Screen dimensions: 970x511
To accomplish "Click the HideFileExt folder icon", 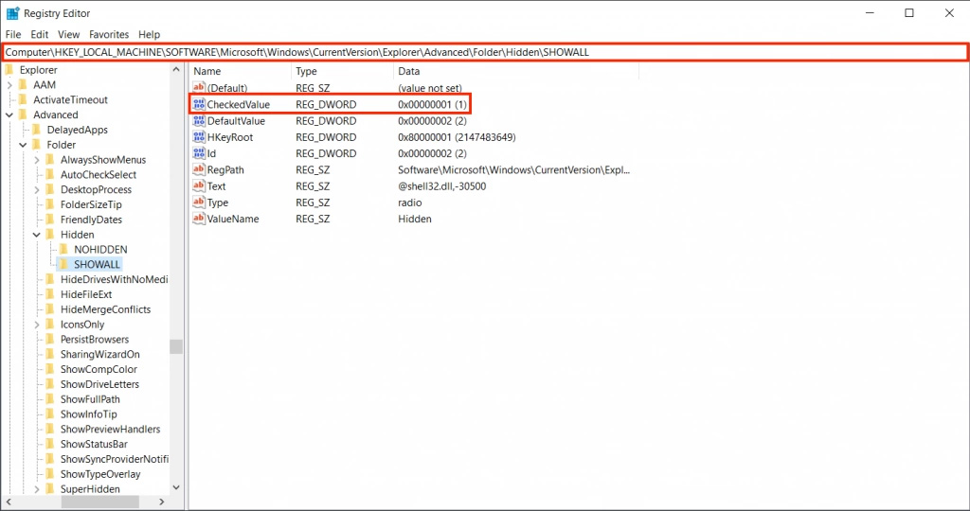I will point(50,294).
